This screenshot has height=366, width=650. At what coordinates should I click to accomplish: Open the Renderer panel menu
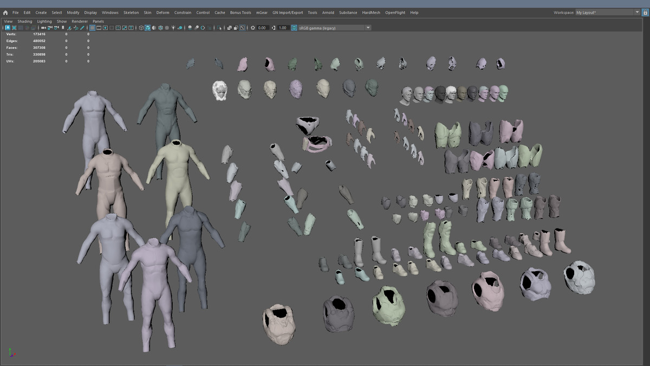80,22
